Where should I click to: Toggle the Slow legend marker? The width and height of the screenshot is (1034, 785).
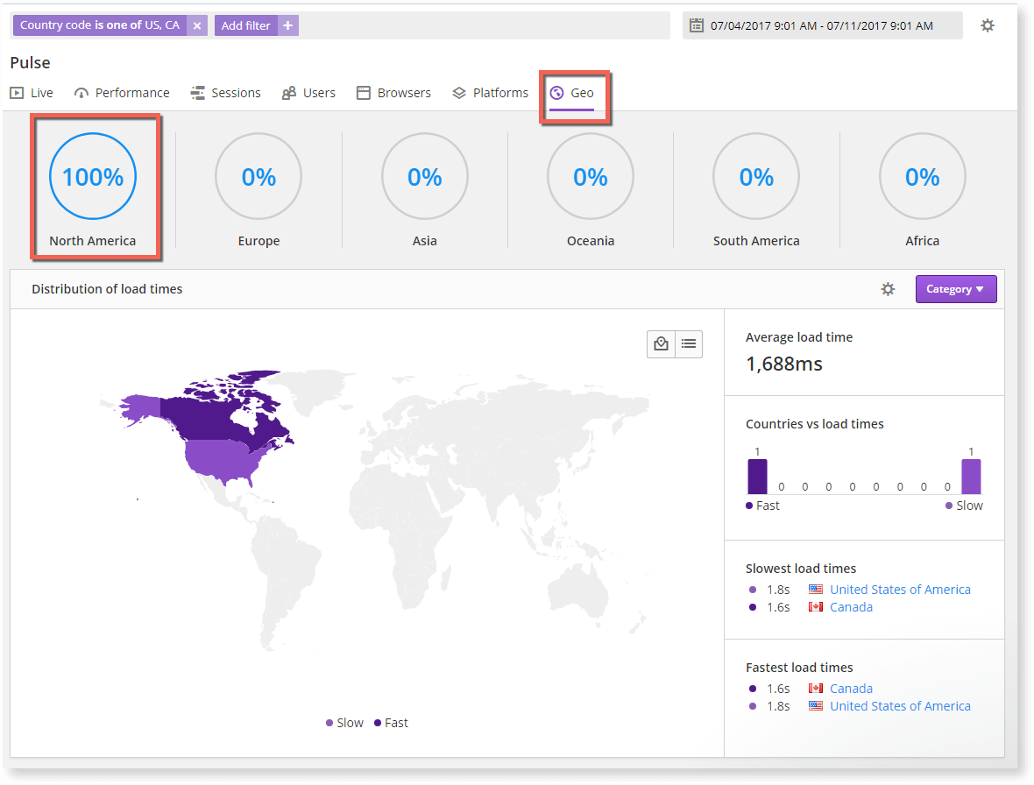coord(328,722)
